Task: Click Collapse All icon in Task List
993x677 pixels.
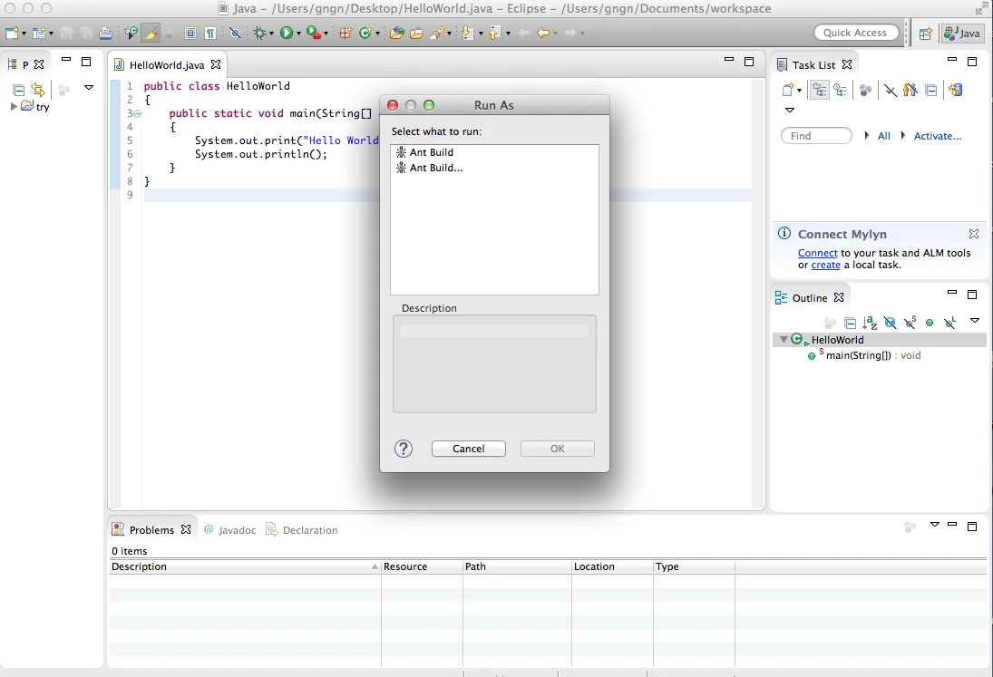Action: coord(931,91)
